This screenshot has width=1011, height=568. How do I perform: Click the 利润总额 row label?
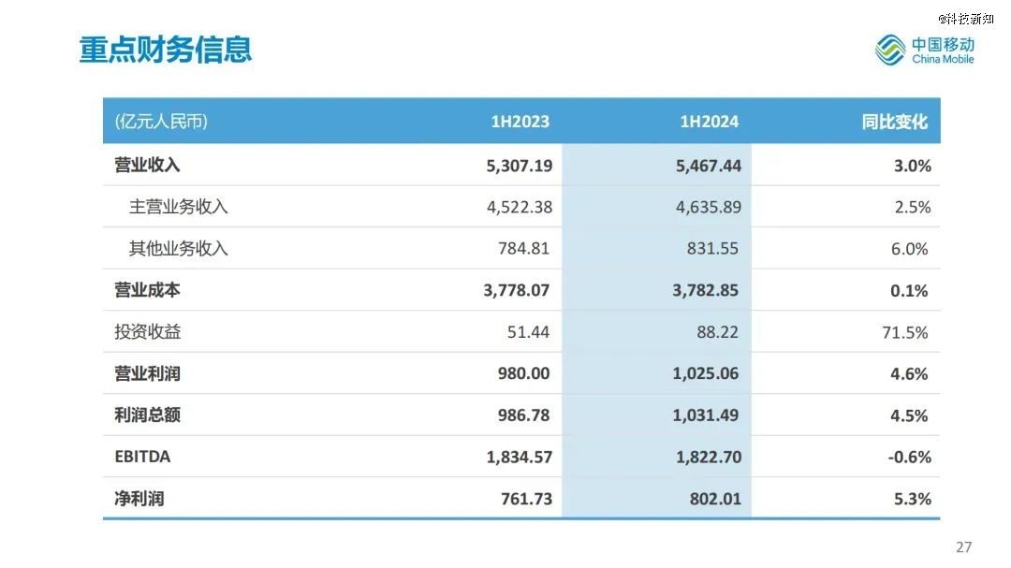pos(147,415)
